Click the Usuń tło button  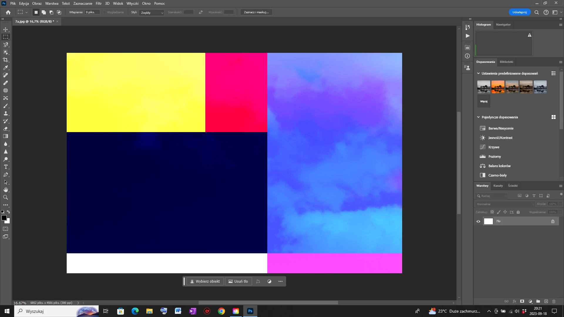(x=238, y=281)
